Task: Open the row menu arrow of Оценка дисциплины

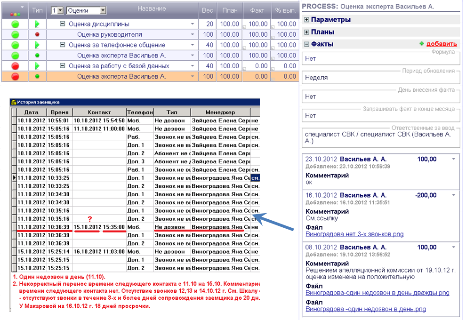Action: 193,24
